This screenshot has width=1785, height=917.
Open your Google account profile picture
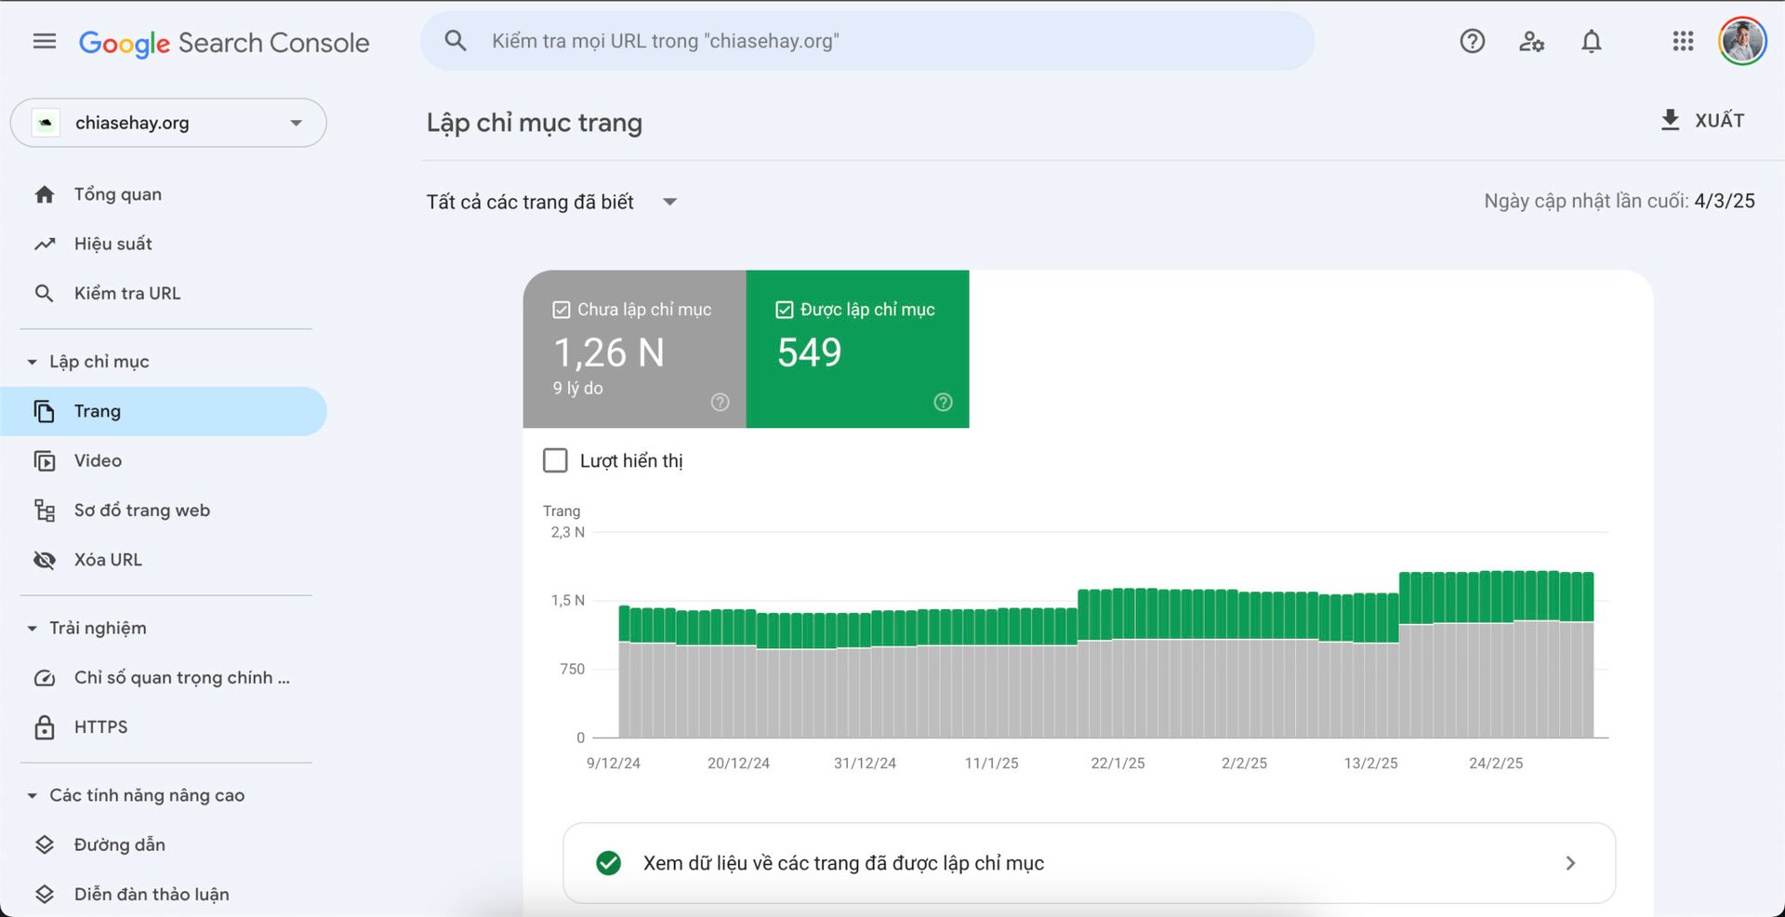(x=1743, y=41)
